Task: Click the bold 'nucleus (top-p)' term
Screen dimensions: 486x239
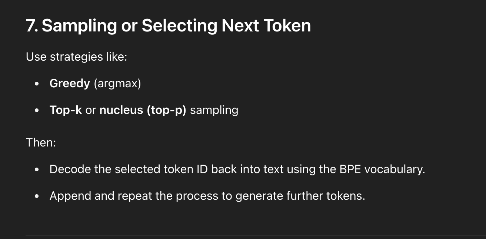Action: 143,110
